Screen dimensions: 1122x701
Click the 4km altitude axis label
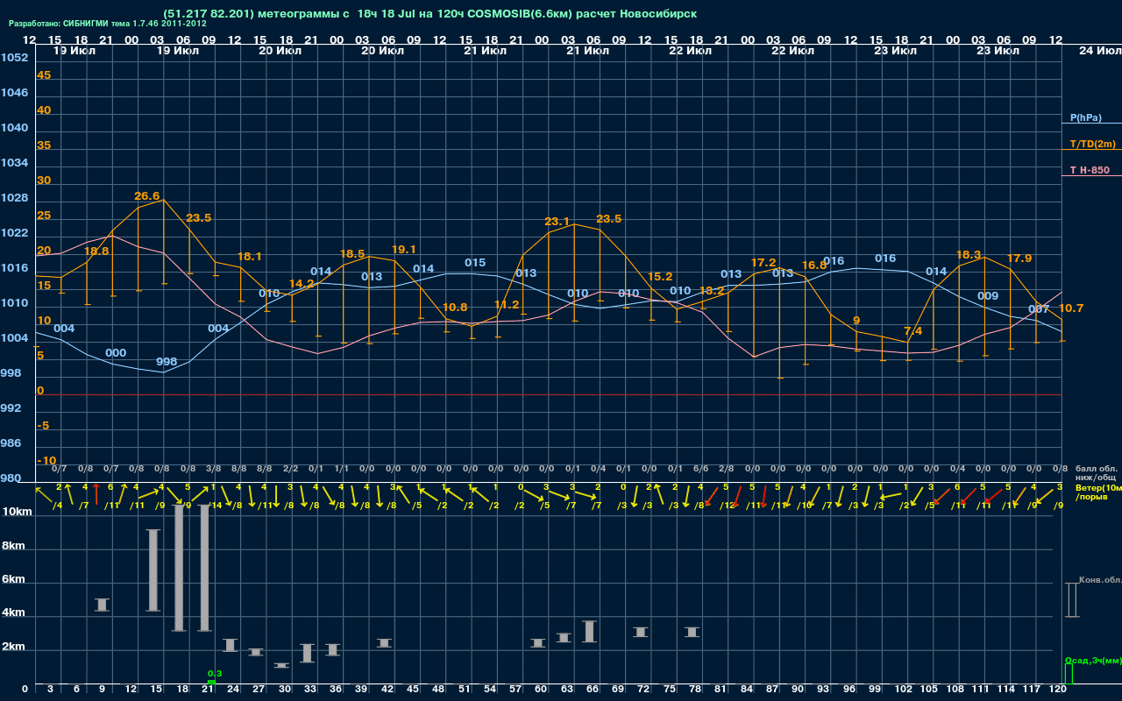(x=13, y=614)
